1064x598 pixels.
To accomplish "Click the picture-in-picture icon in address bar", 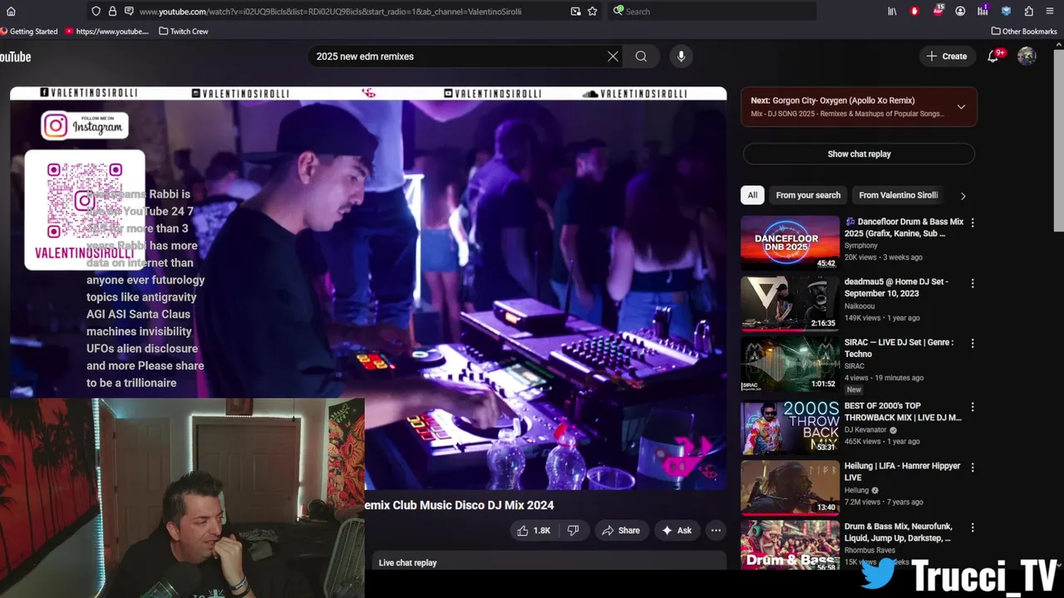I will (x=575, y=12).
